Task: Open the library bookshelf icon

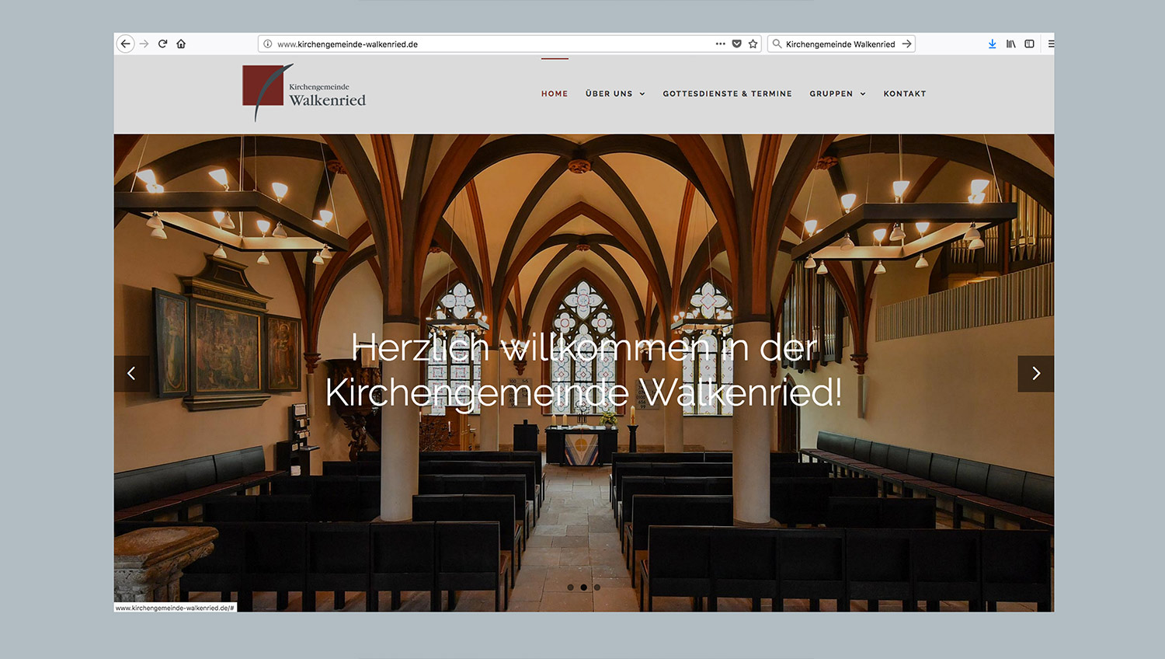Action: (x=1010, y=44)
